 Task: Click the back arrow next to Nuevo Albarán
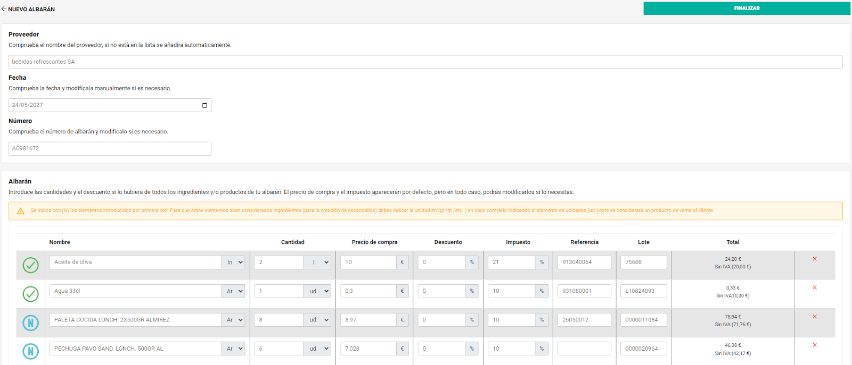pyautogui.click(x=4, y=9)
